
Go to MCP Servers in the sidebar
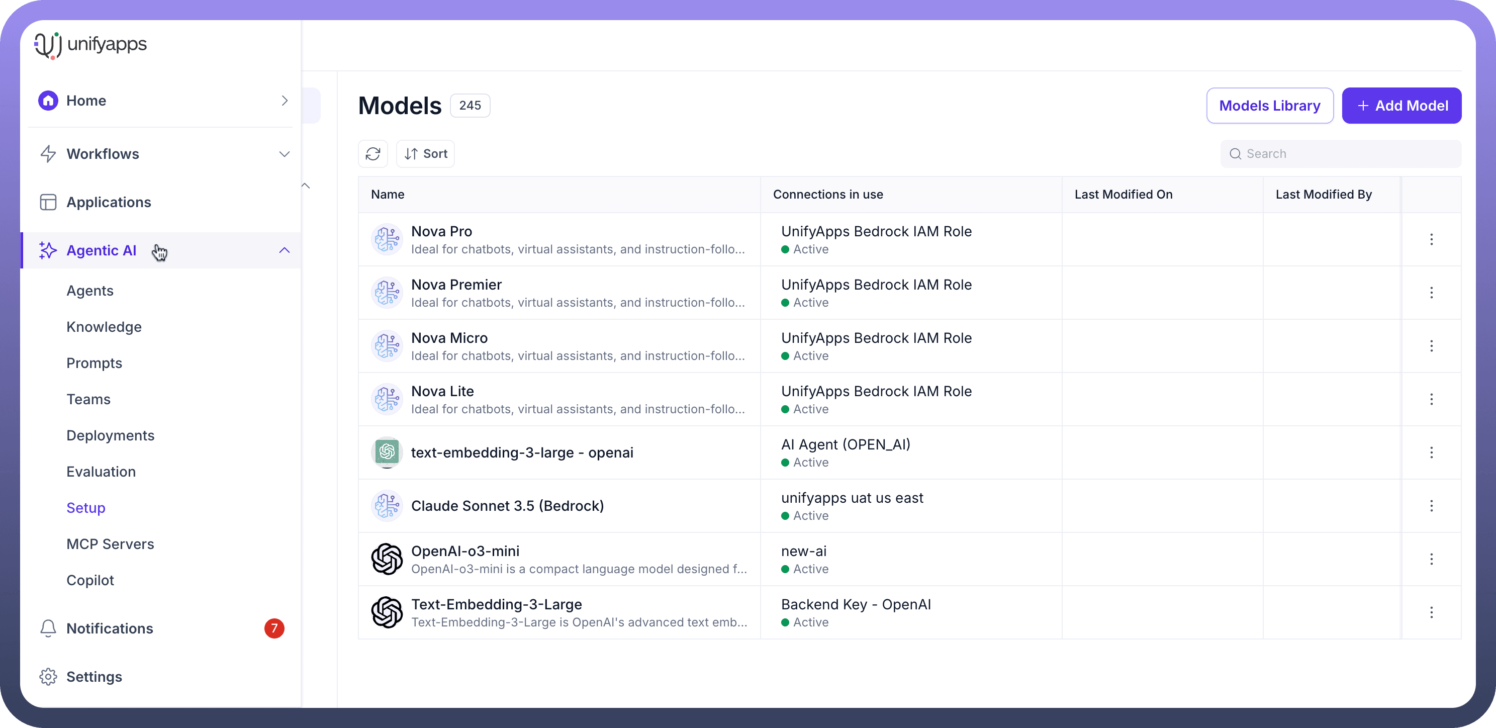point(111,544)
